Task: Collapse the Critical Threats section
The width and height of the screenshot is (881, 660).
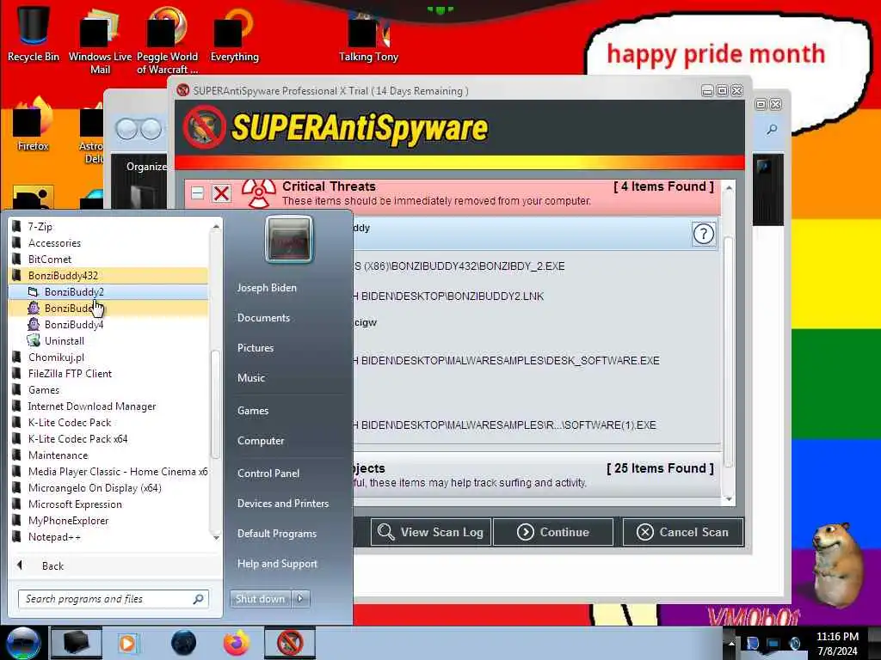Action: point(197,193)
